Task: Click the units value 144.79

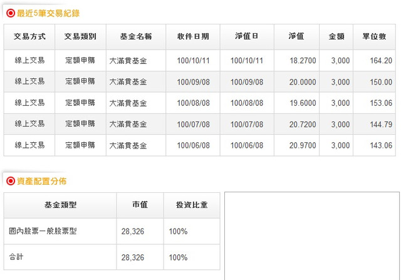Action: 381,124
